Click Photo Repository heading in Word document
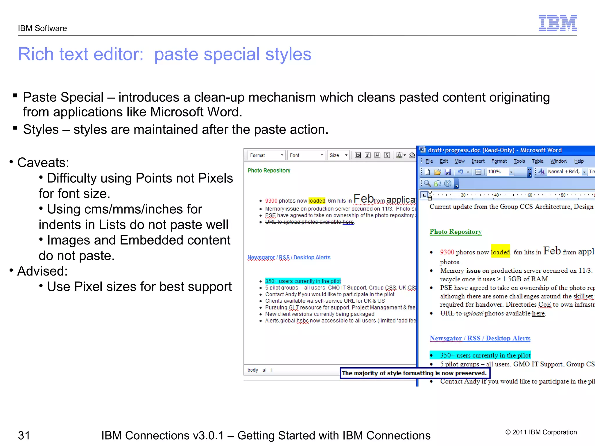The height and width of the screenshot is (446, 595). coord(456,231)
